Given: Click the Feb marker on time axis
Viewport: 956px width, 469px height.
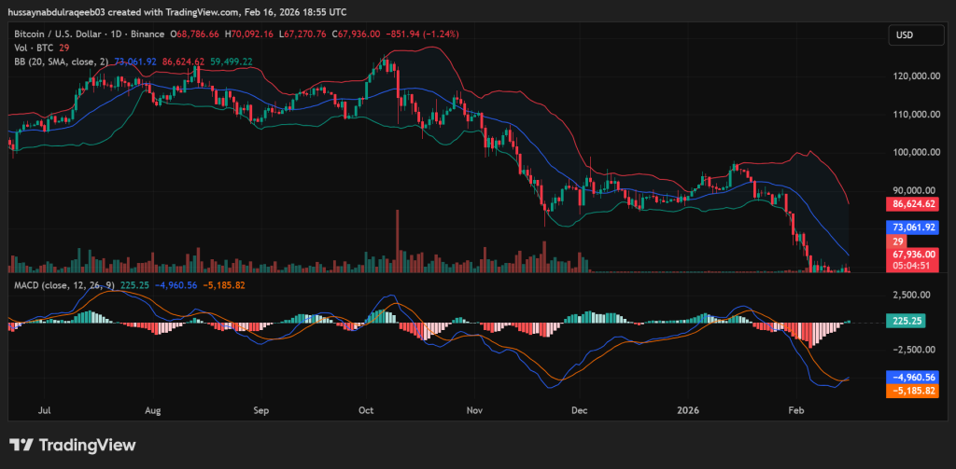Looking at the screenshot, I should pyautogui.click(x=795, y=409).
